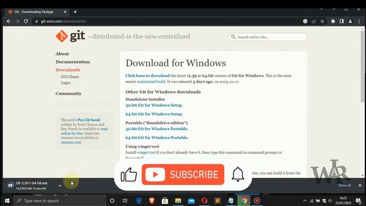Open the Amazon.com link
This screenshot has width=366, height=206.
click(71, 142)
